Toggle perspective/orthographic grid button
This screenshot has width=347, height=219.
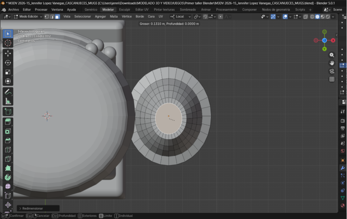click(332, 79)
